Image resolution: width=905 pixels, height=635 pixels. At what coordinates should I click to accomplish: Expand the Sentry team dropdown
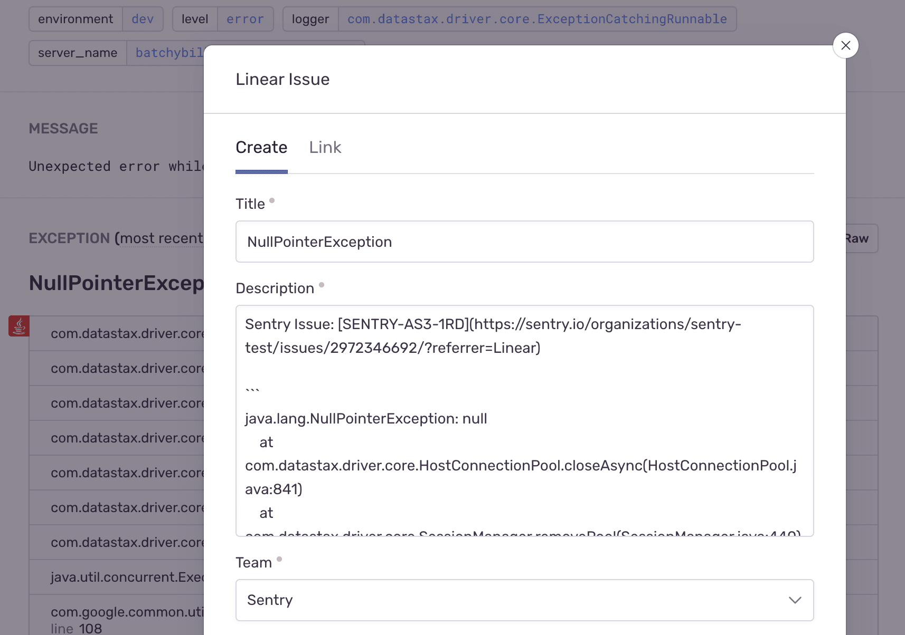(525, 600)
